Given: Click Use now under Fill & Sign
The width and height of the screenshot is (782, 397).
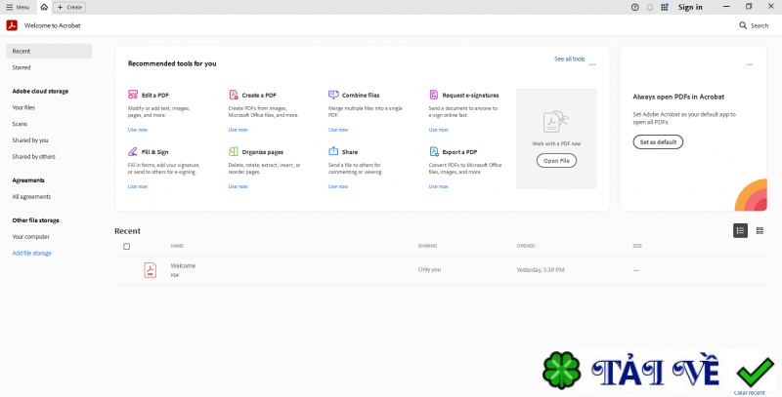Looking at the screenshot, I should 138,186.
